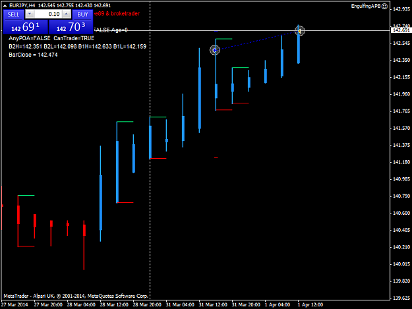Toggle one-click trading panel arrow beside EURJPY,H4
The height and width of the screenshot is (309, 412).
click(5, 5)
